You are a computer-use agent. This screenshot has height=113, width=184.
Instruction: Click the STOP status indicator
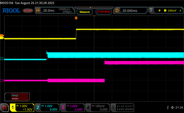point(28,11)
